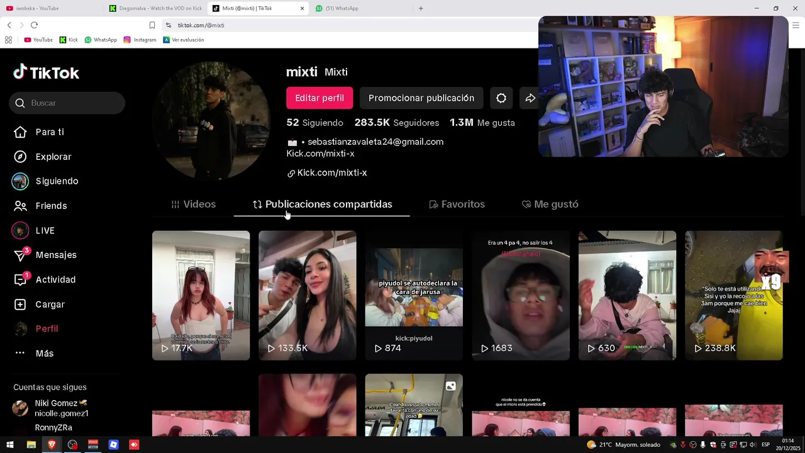Switch to iwobeka YouTube browser tab
Screen dimensions: 805x453
[x=50, y=8]
